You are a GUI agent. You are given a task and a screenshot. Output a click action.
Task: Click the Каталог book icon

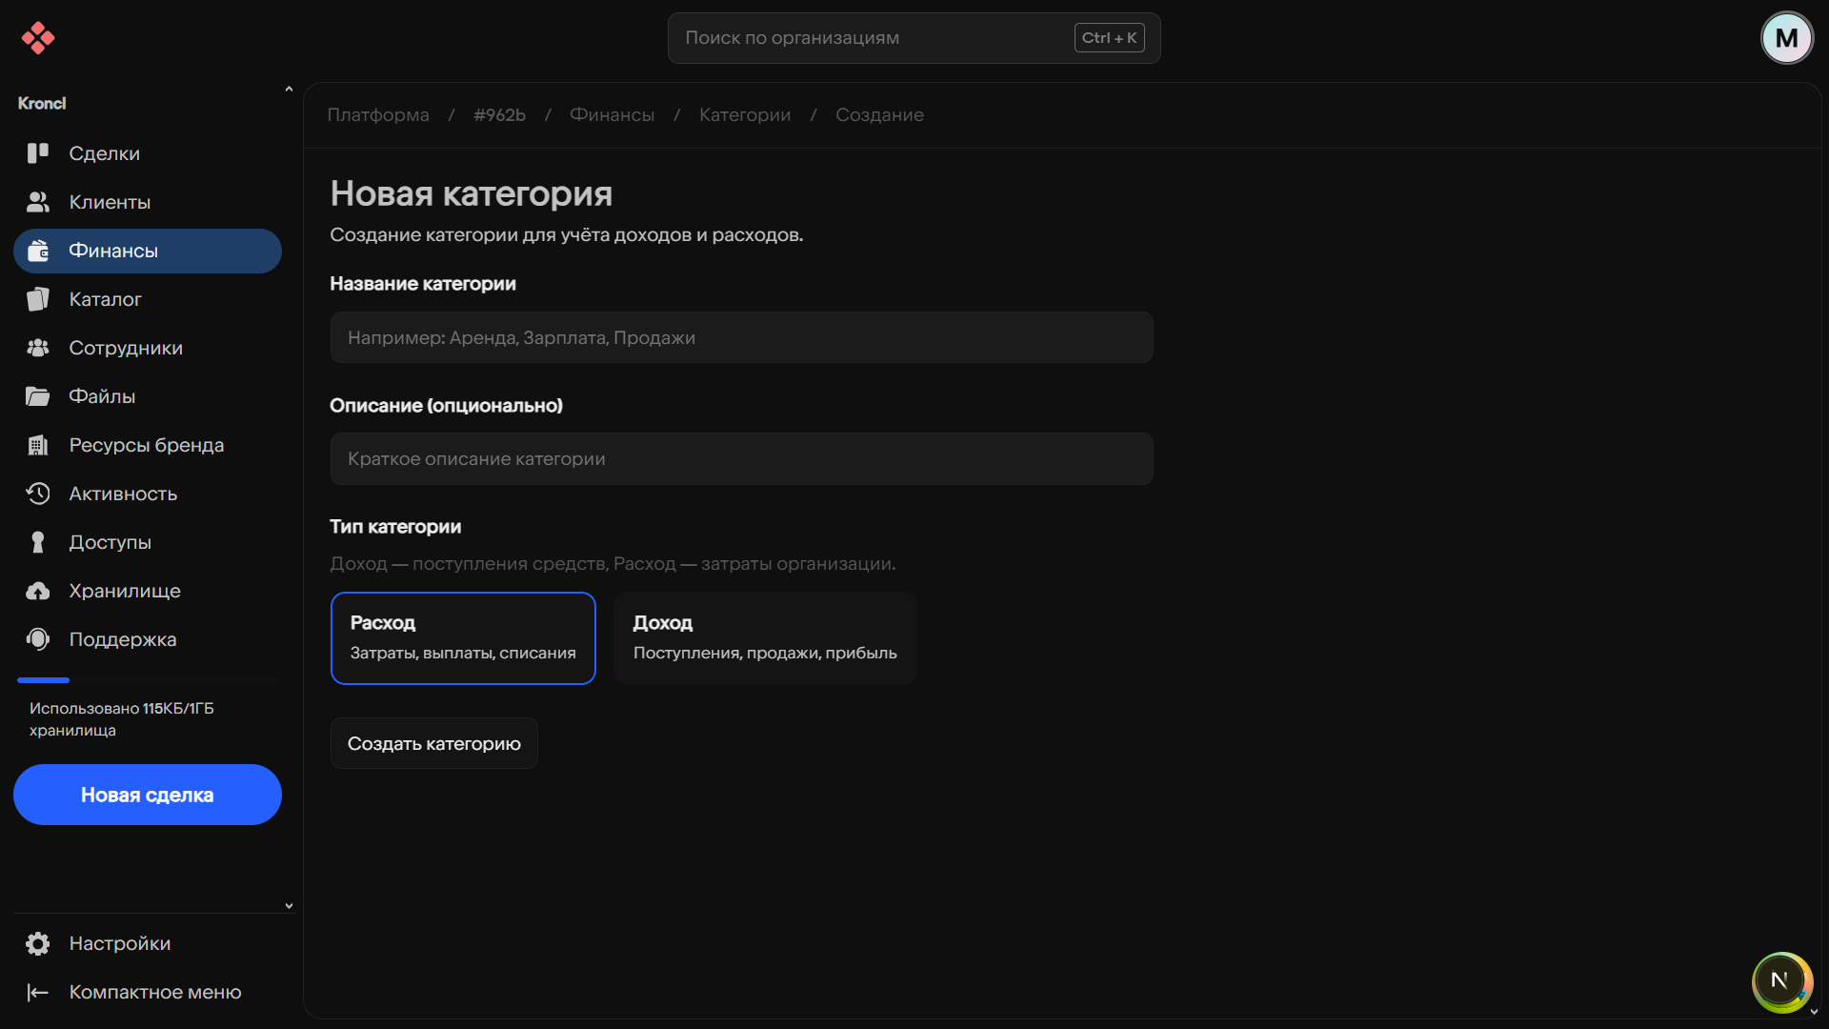tap(38, 299)
